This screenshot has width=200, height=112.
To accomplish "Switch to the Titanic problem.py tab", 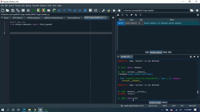I will pyautogui.click(x=74, y=18).
